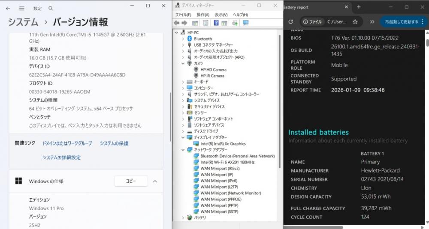Open 表示(V) menu in Device Manager

tap(221, 15)
